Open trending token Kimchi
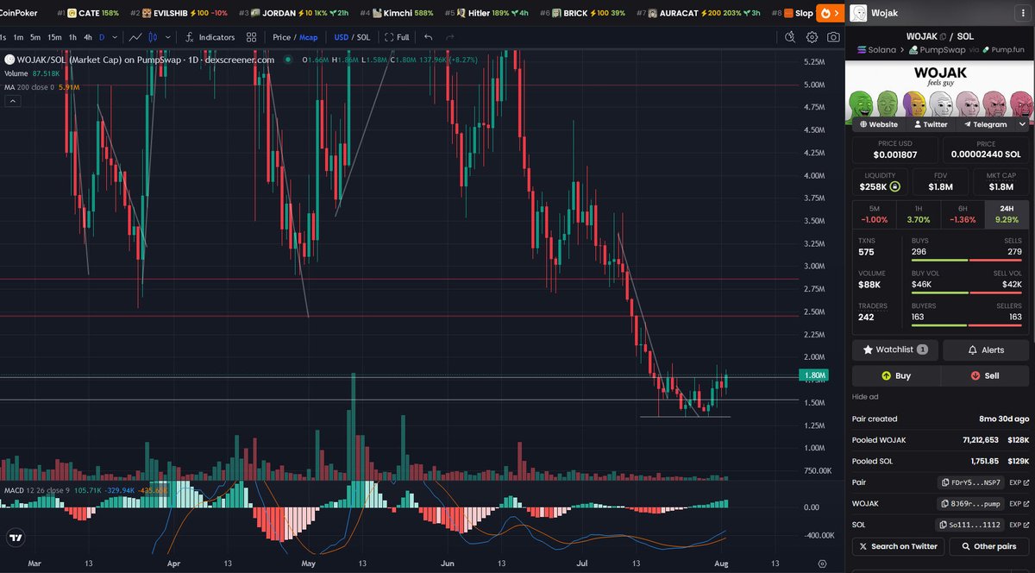Image resolution: width=1035 pixels, height=573 pixels. [396, 13]
